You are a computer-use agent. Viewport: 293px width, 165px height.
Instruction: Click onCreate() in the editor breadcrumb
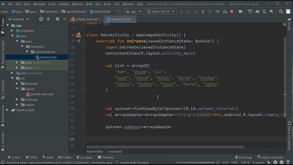tap(115, 152)
